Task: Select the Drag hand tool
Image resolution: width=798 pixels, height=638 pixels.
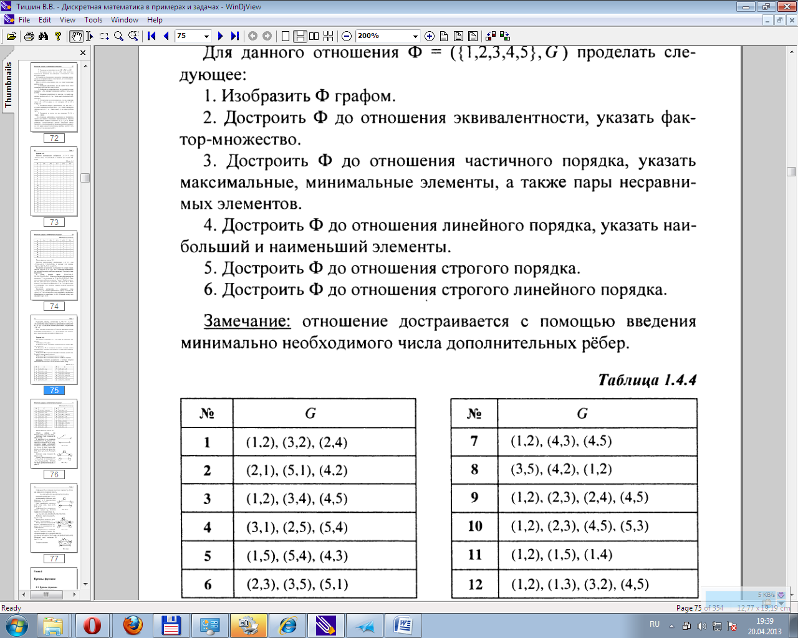Action: tap(75, 36)
